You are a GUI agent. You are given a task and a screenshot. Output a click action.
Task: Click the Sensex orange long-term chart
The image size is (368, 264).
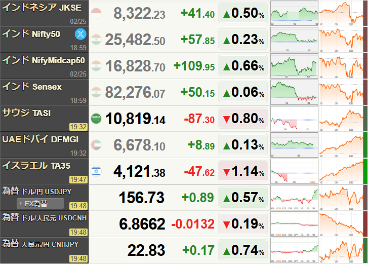coord(341,92)
